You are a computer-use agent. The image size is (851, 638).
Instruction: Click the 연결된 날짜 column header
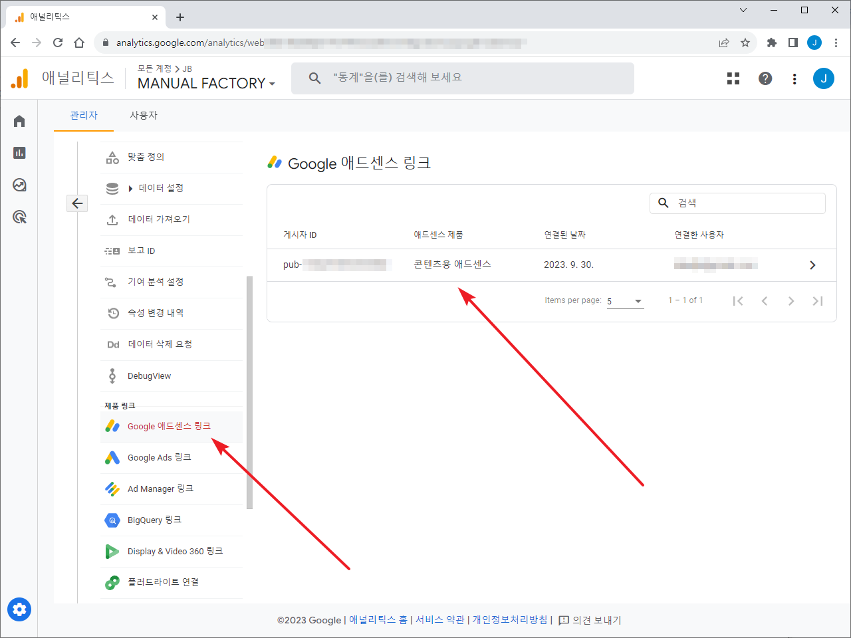point(564,235)
